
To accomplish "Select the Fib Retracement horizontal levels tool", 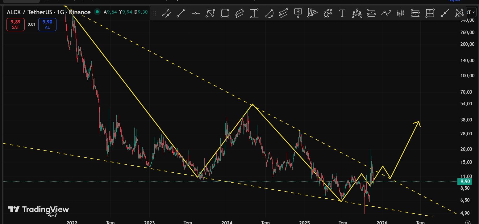I will (371, 13).
